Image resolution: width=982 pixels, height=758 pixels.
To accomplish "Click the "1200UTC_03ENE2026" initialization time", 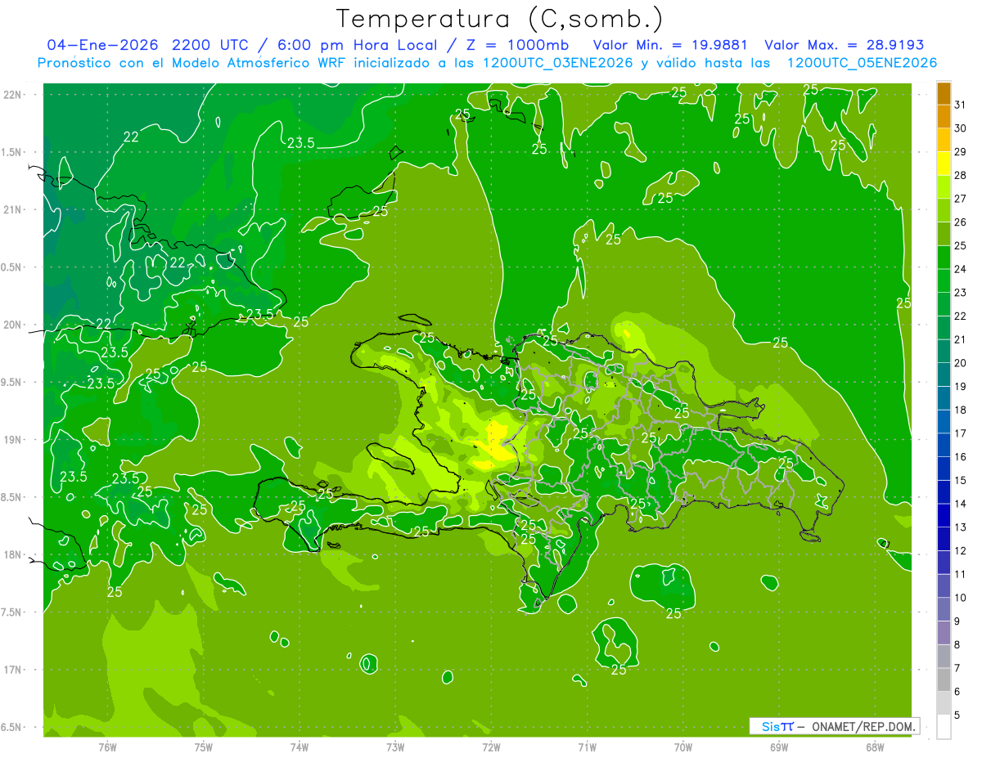I will (557, 63).
